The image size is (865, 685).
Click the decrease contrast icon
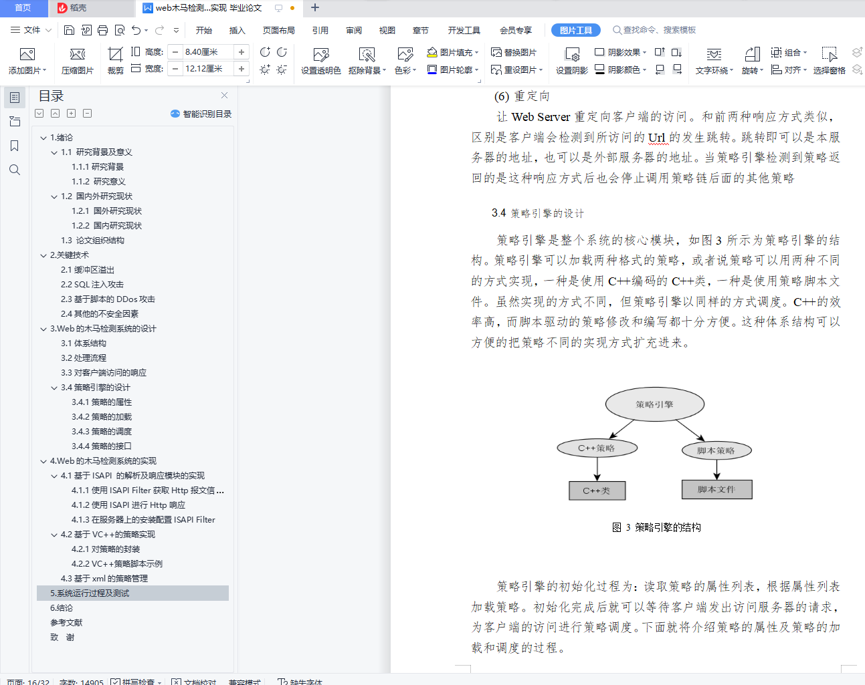pyautogui.click(x=282, y=52)
